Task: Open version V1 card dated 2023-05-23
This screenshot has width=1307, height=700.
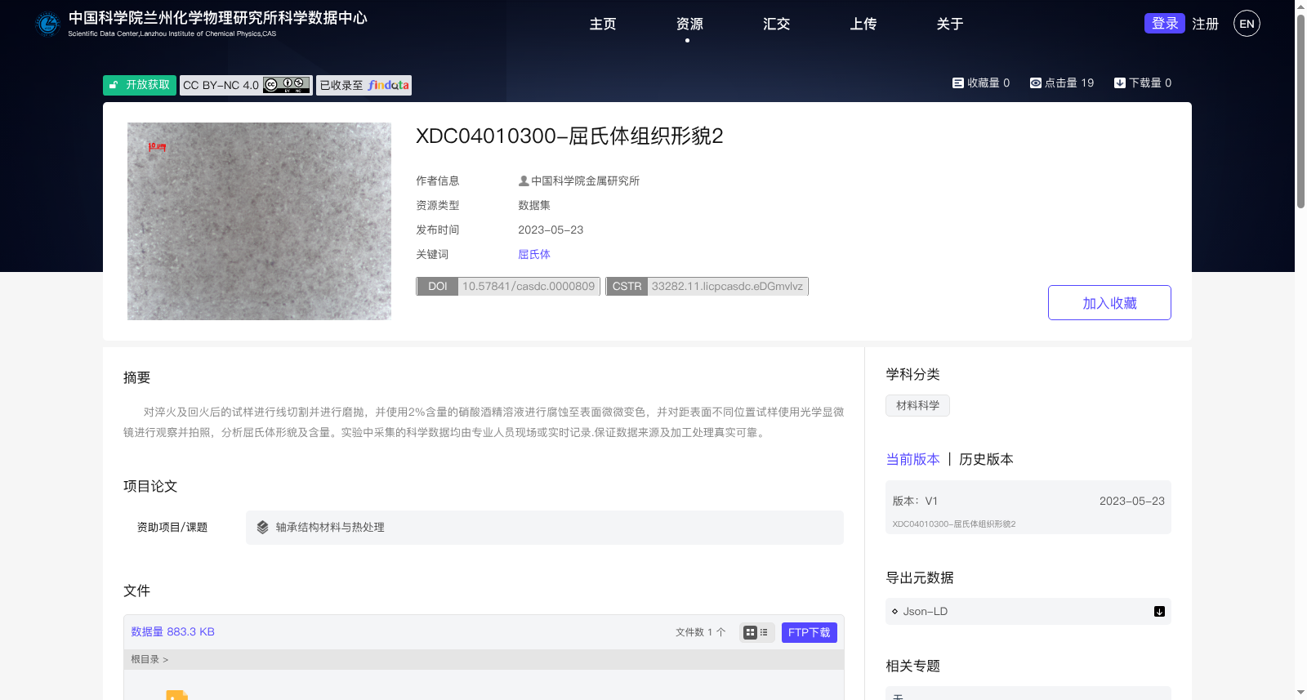Action: pyautogui.click(x=1028, y=507)
